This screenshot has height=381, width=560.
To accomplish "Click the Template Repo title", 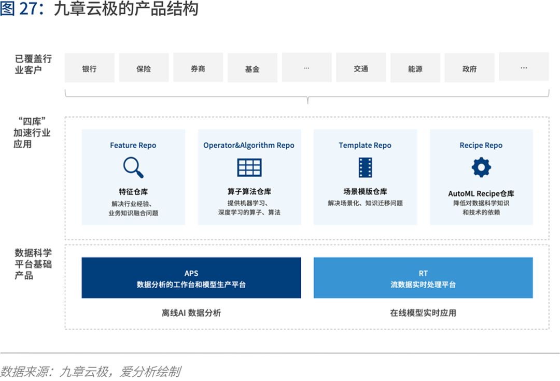I will point(365,145).
